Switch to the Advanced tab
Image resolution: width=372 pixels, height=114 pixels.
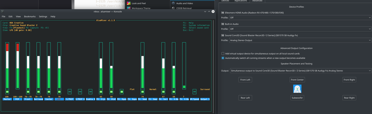(x=257, y=1)
